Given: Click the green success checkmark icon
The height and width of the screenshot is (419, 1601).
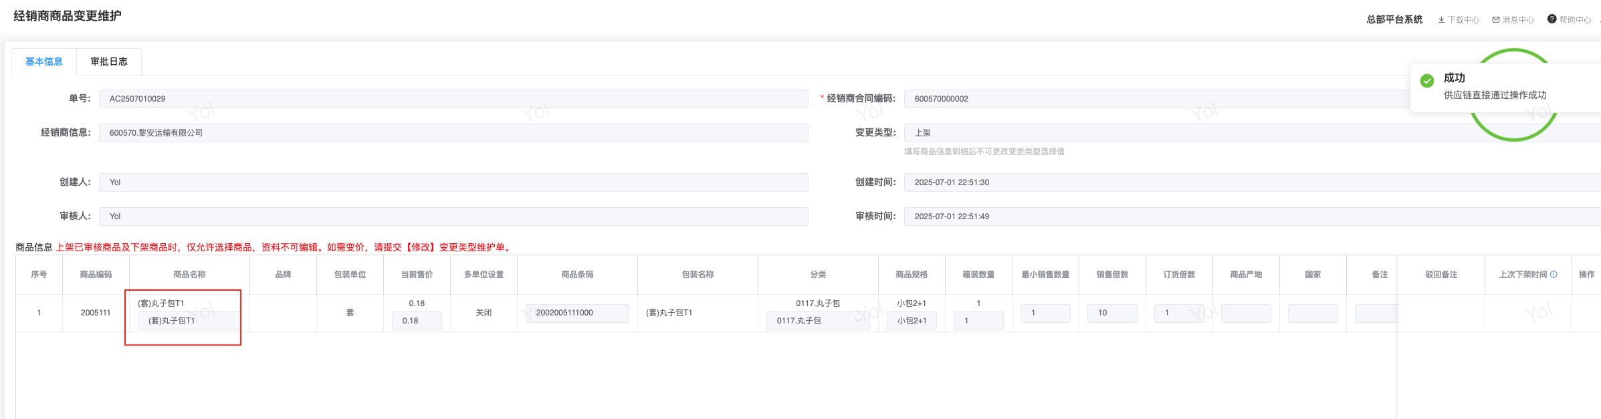Looking at the screenshot, I should (1427, 81).
